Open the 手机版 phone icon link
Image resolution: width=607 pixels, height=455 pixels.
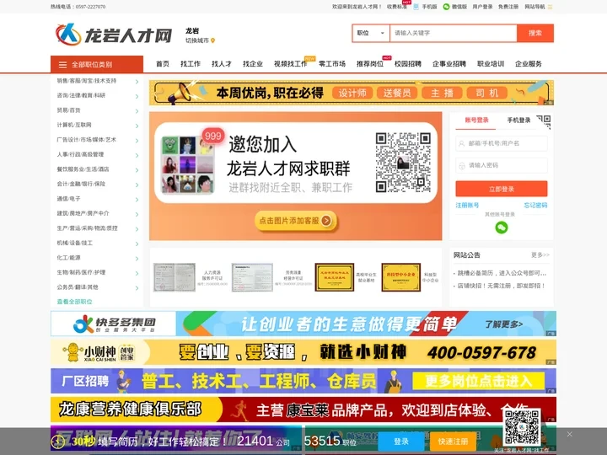(416, 7)
